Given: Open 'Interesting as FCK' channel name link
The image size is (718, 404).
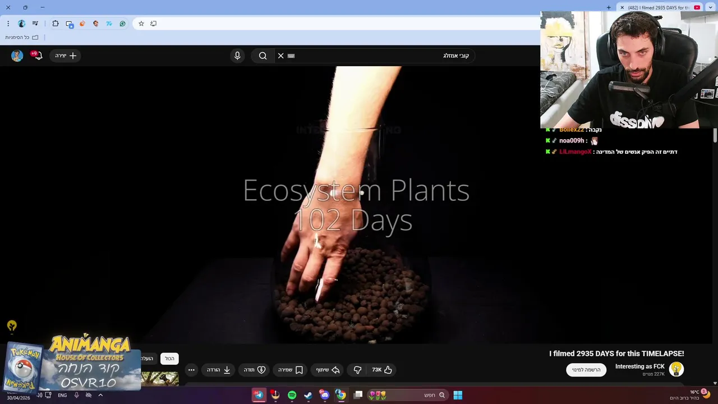Looking at the screenshot, I should point(639,366).
